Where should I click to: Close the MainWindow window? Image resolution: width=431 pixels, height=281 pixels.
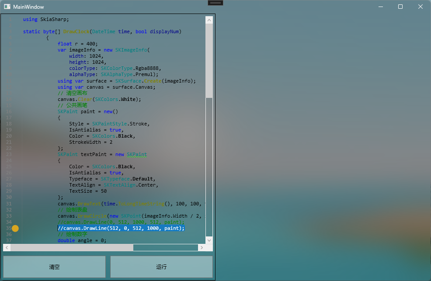[x=420, y=7]
